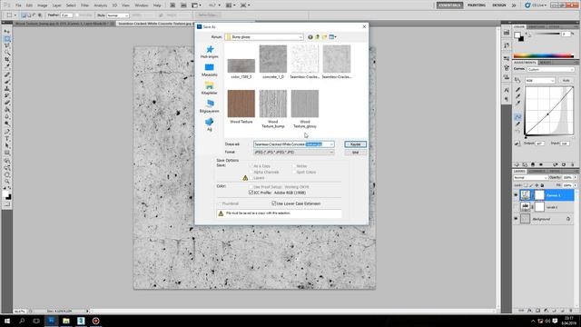
Task: Open taskbar search
Action: (22, 321)
